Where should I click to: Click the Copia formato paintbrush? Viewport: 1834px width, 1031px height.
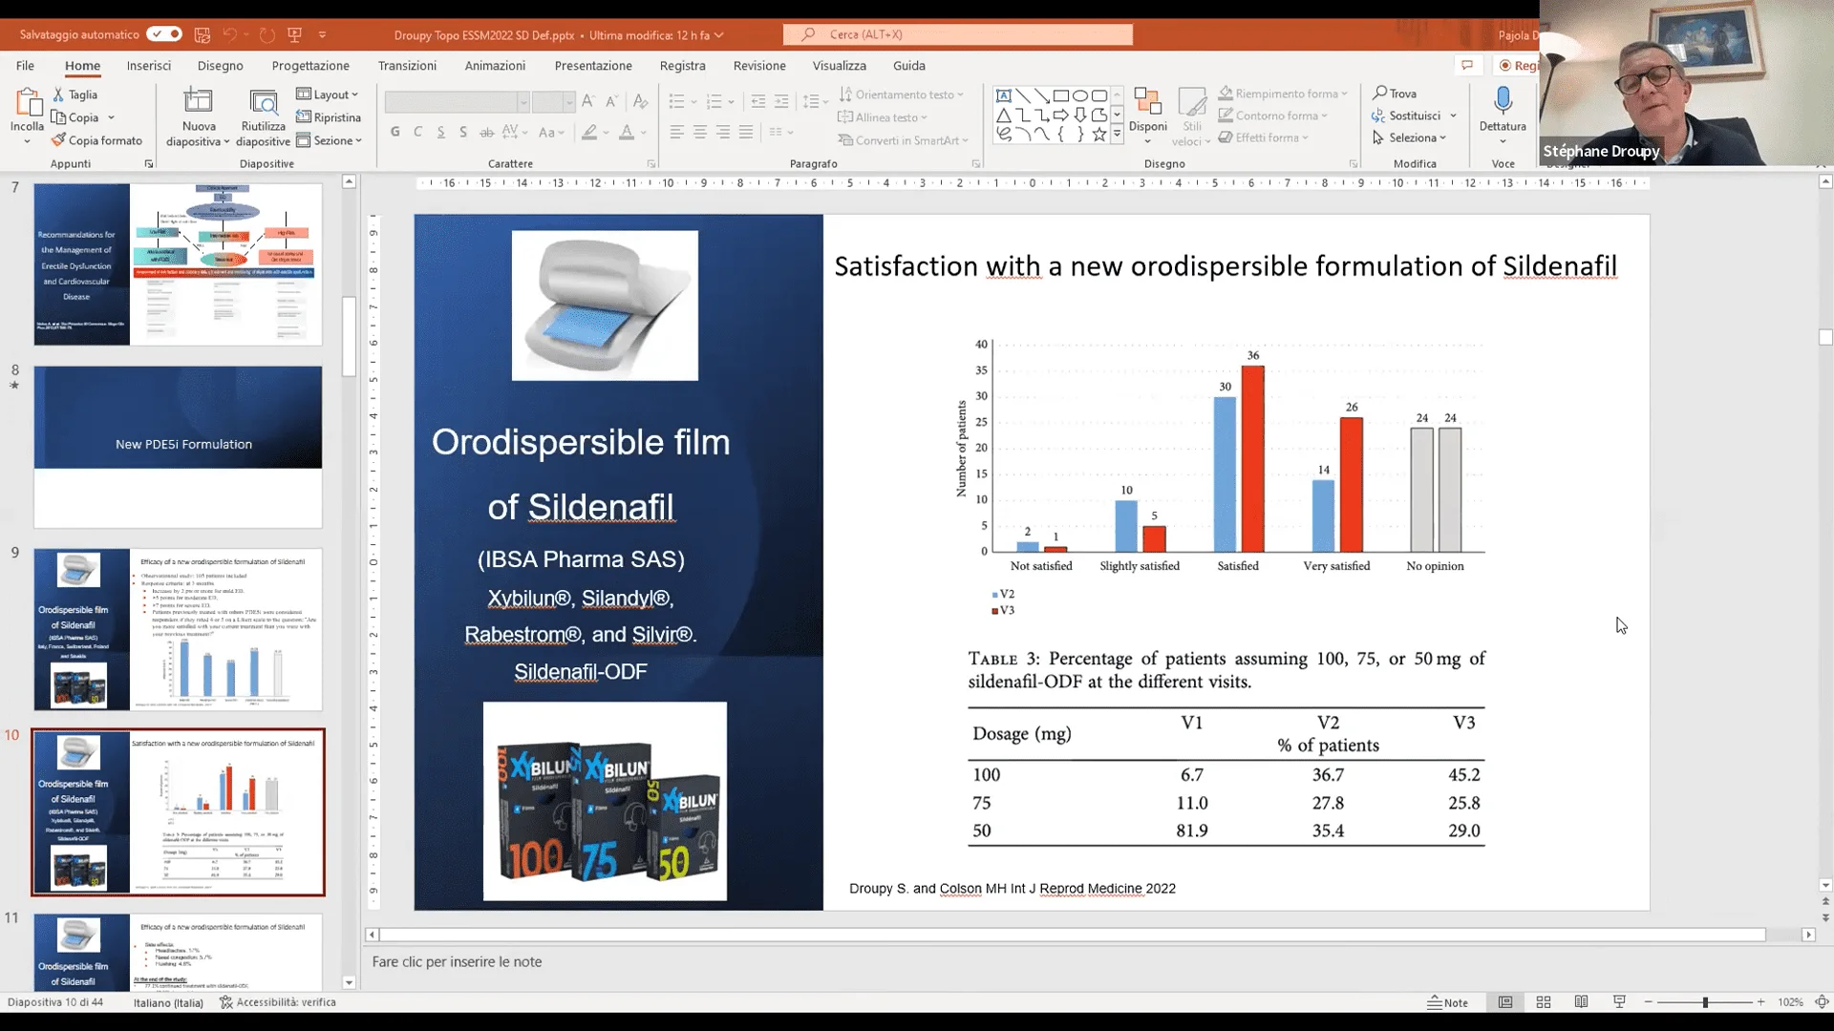(96, 140)
